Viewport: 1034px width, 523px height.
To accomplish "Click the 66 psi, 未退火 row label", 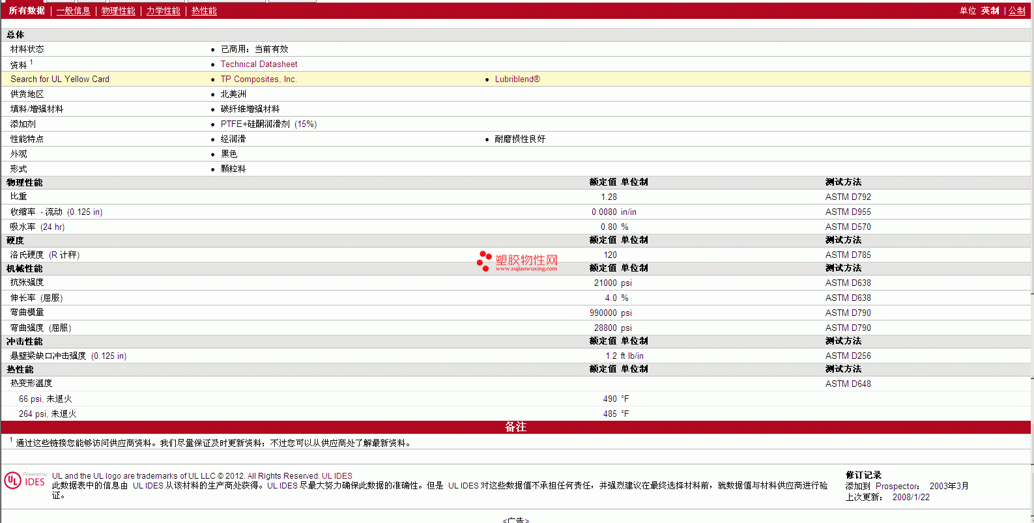I will coord(46,399).
